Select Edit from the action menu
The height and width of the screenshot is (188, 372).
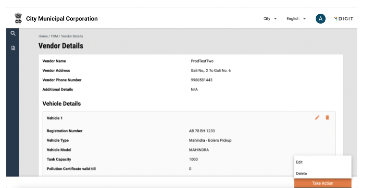(300, 162)
